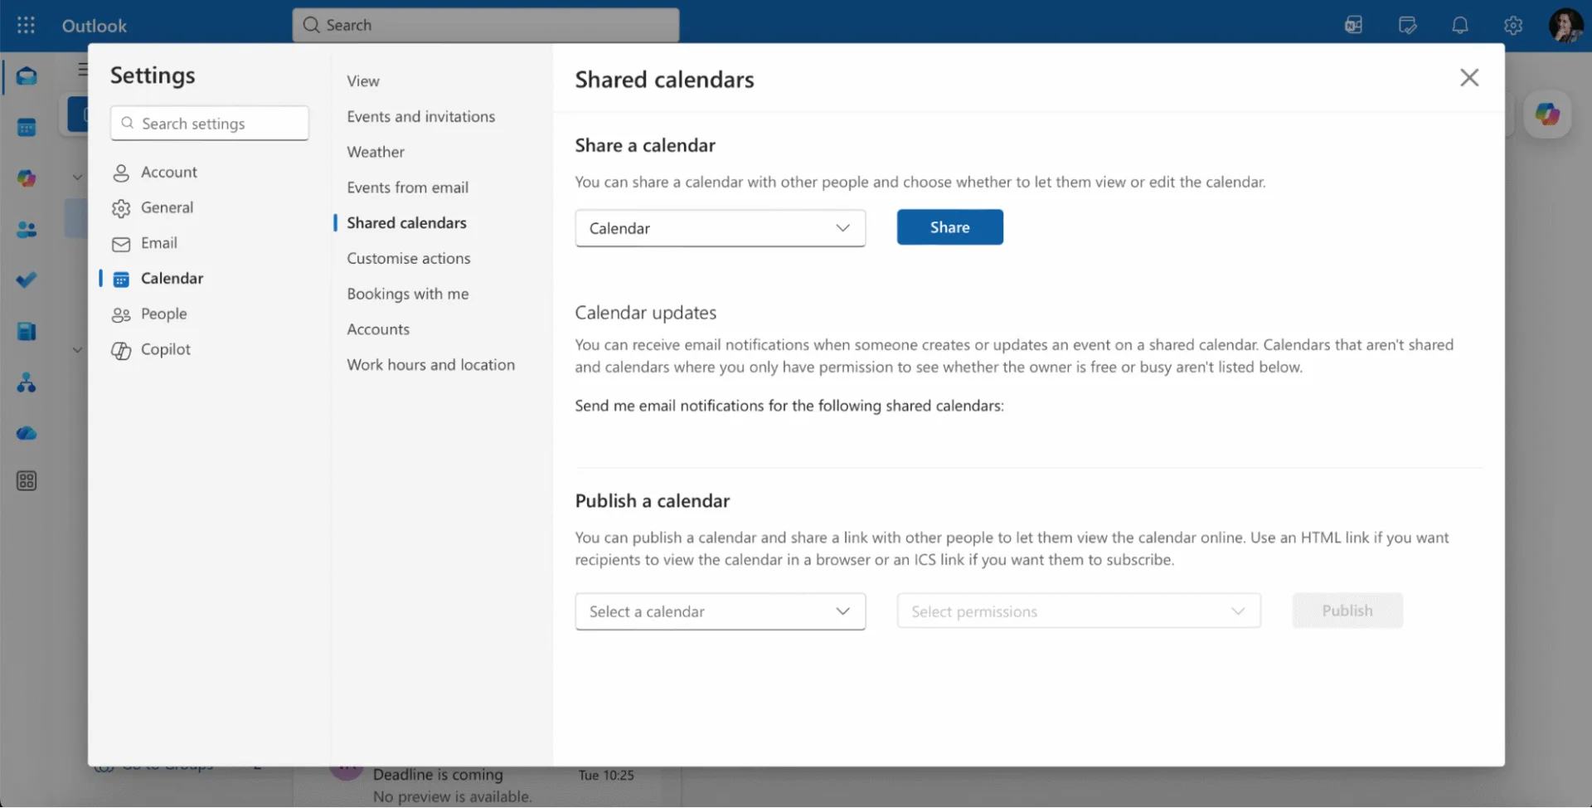Screen dimensions: 1592x808
Task: Launch Copilot from the left sidebar
Action: [27, 178]
